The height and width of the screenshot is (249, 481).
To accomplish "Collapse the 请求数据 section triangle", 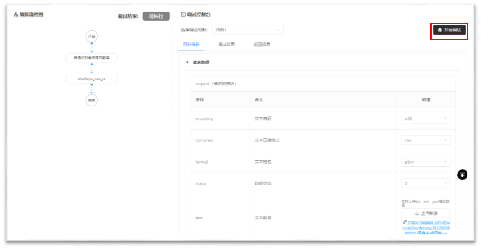I will point(187,62).
